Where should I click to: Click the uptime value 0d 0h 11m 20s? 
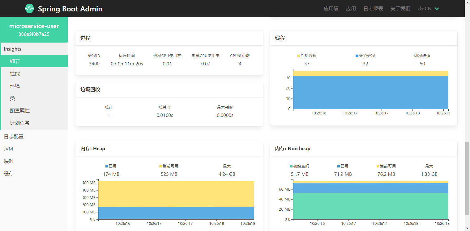[x=127, y=64]
